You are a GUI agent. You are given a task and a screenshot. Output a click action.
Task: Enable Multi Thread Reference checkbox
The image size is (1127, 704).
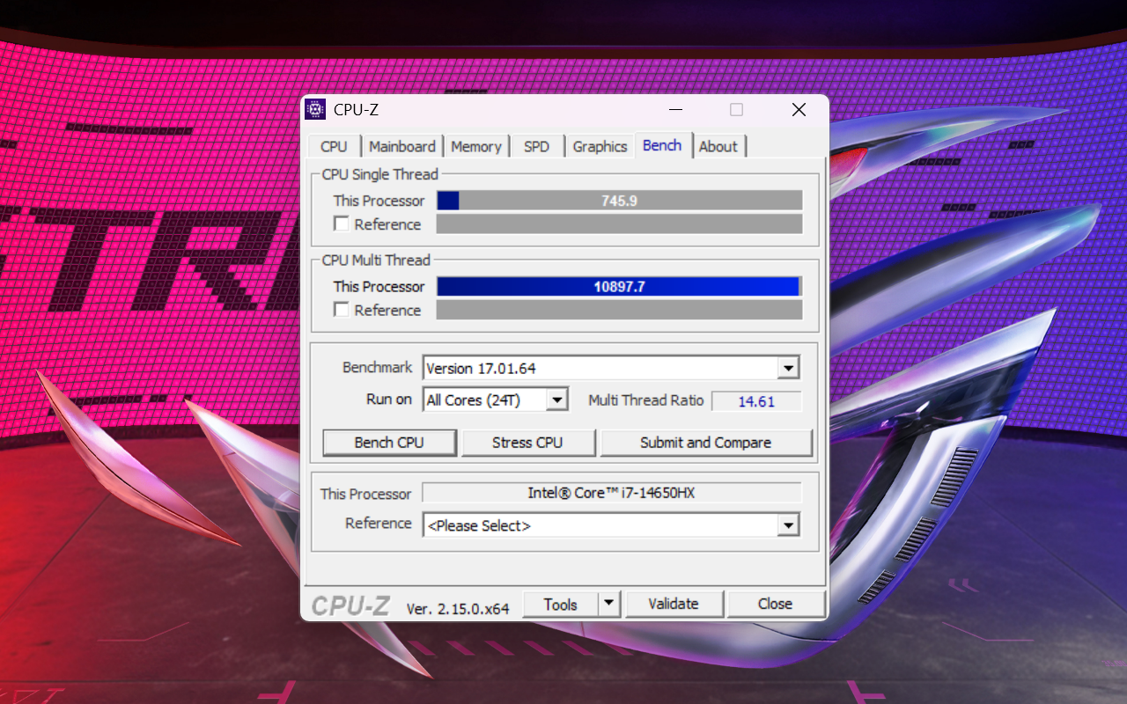(x=342, y=310)
